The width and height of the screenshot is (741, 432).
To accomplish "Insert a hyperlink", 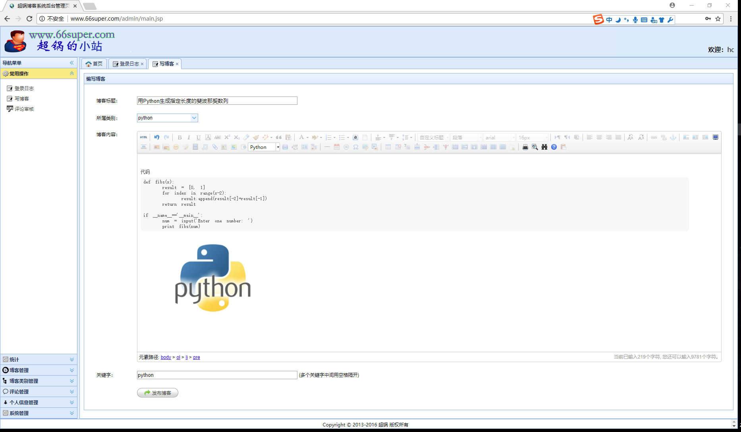I will click(x=654, y=137).
